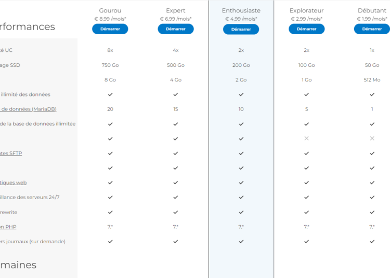
Task: Start the Expert plan with Démarrer
Action: [x=176, y=29]
